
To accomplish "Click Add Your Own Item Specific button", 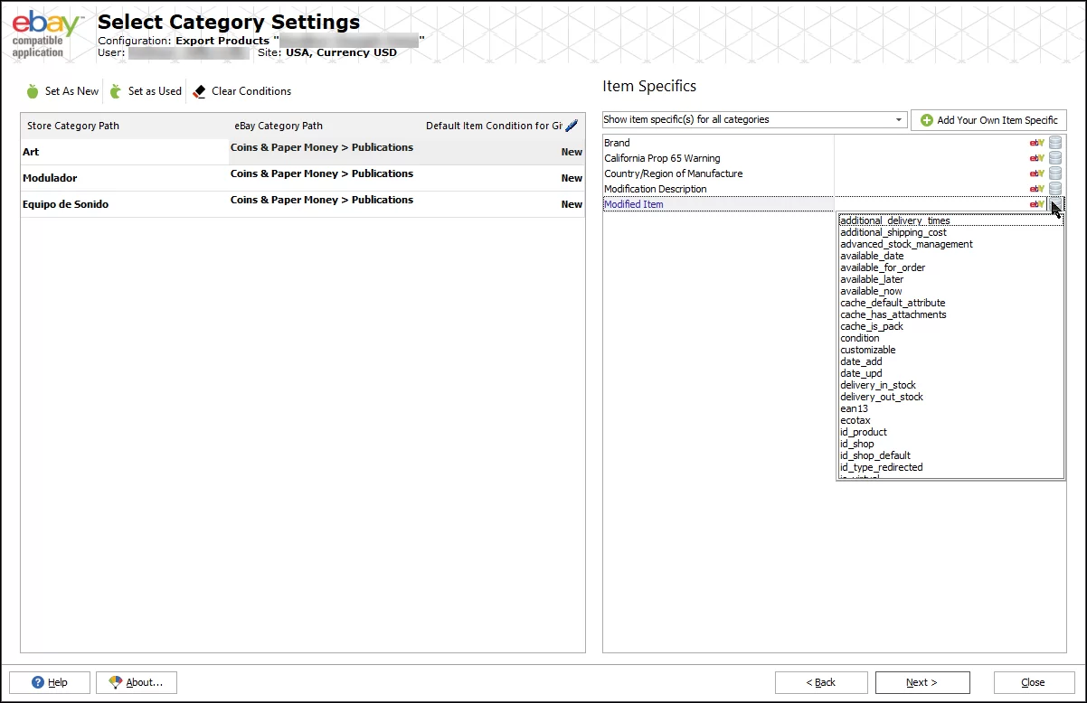I will [988, 120].
